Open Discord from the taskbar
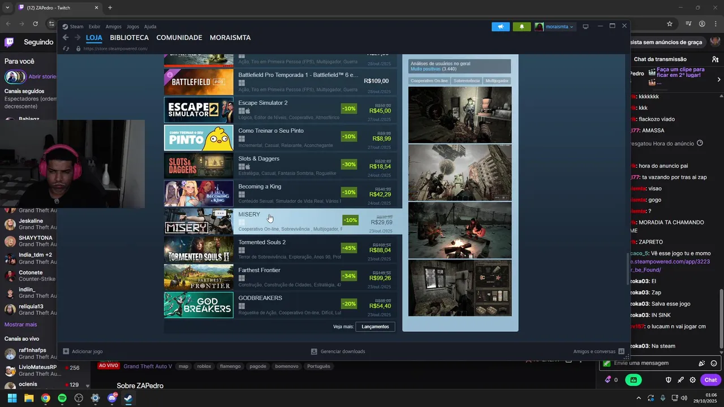 (112, 398)
